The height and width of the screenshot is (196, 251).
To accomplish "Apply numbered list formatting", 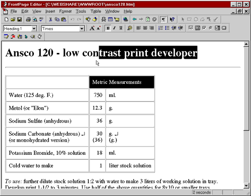I will coord(161,28).
